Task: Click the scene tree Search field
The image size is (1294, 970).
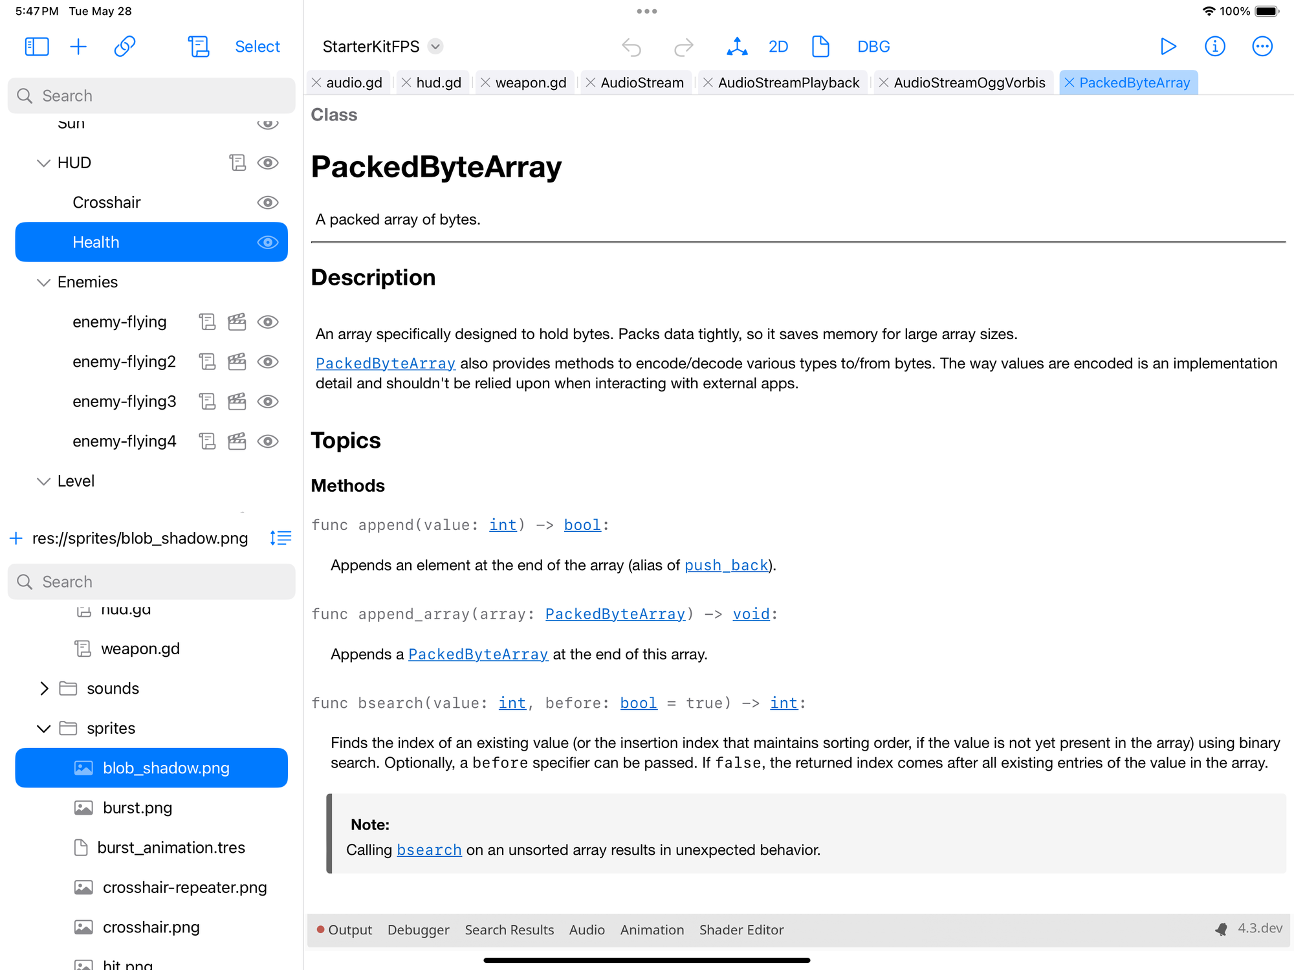Action: [151, 96]
